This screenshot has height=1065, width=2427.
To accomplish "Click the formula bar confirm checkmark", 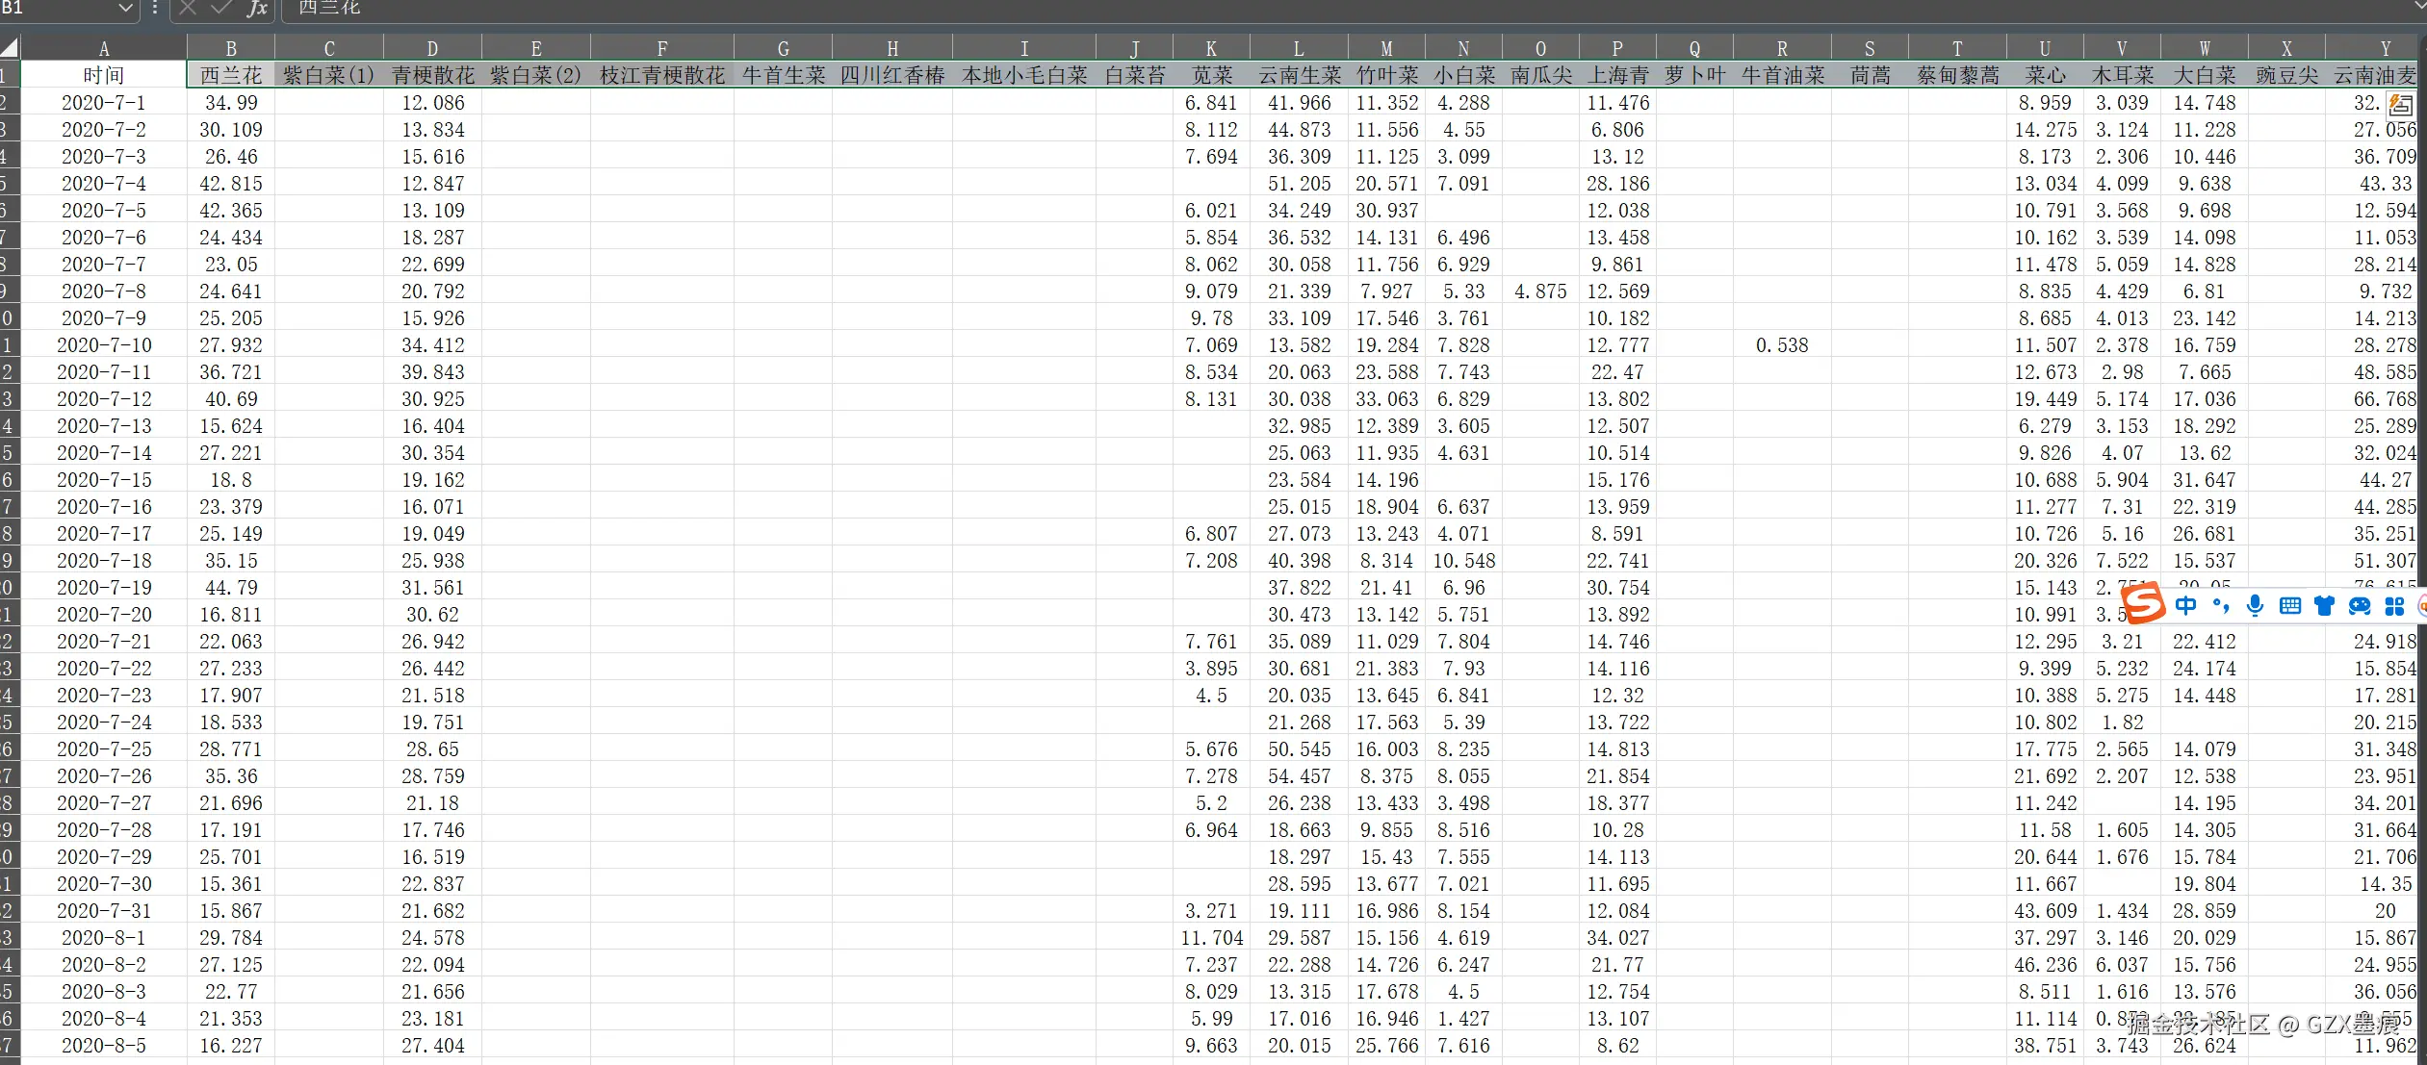I will pyautogui.click(x=221, y=9).
